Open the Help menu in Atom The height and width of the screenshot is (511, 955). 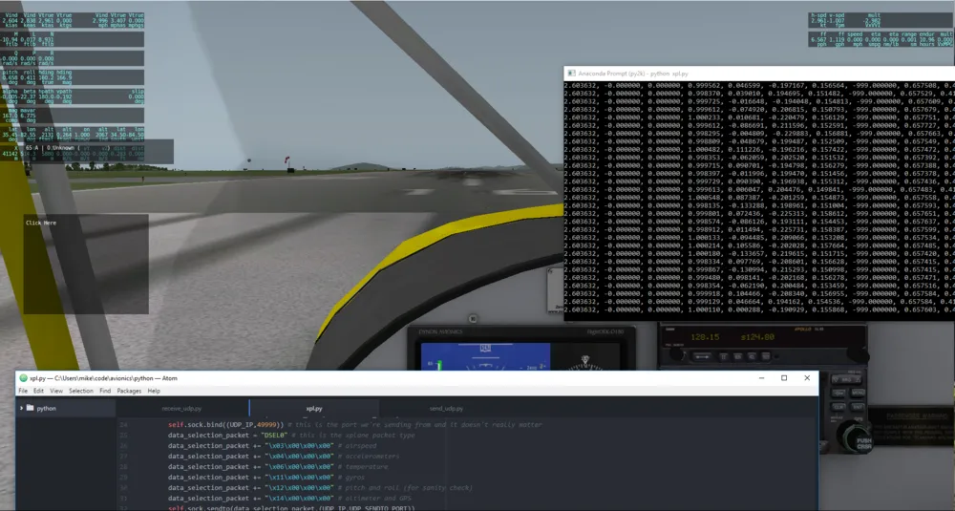(x=154, y=391)
